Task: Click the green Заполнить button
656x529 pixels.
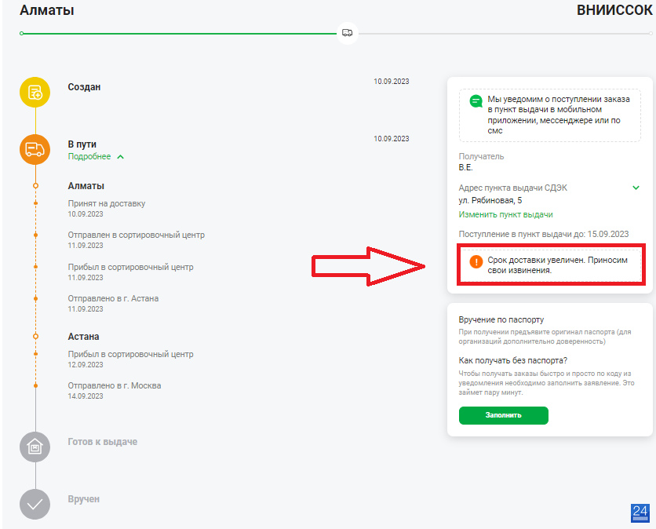Action: (x=503, y=415)
